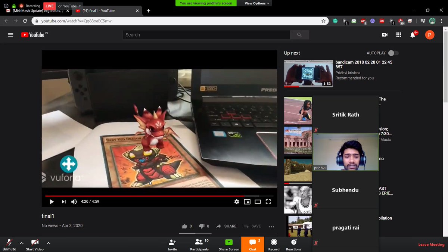Start the Zoom video camera
Screen dimensions: 448x252
point(35,244)
